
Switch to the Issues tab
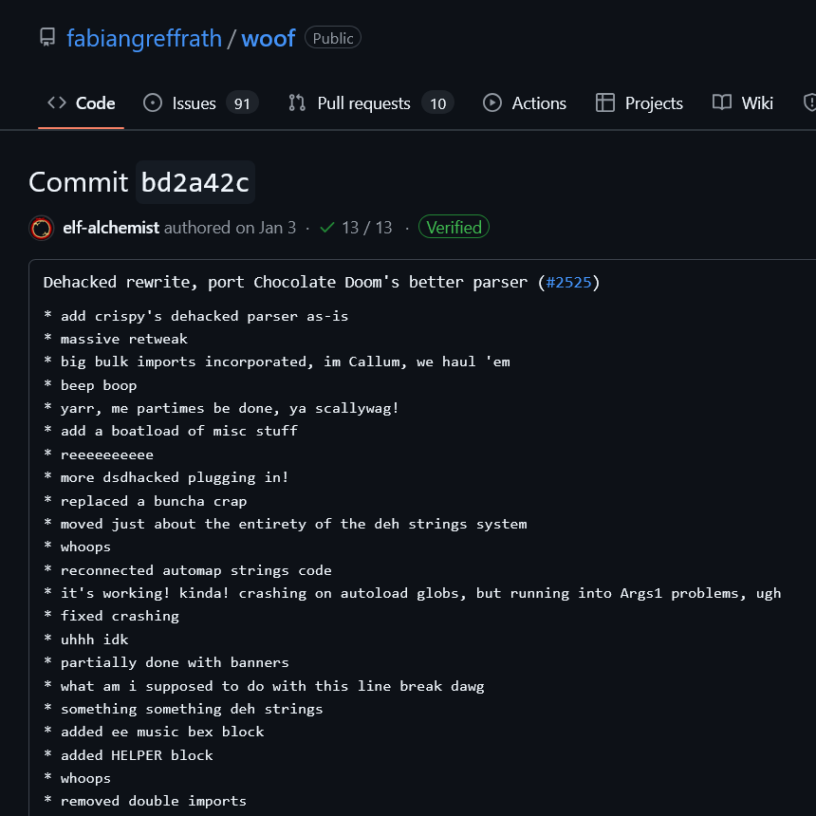tap(200, 103)
